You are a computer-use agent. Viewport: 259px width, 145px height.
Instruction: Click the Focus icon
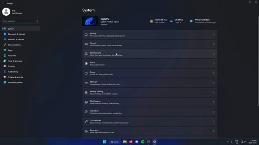(x=86, y=64)
